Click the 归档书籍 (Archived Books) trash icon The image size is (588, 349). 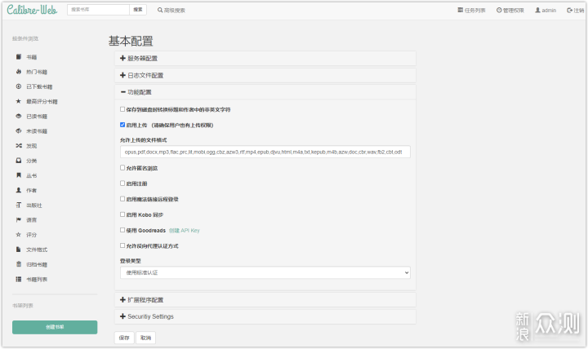click(x=19, y=264)
